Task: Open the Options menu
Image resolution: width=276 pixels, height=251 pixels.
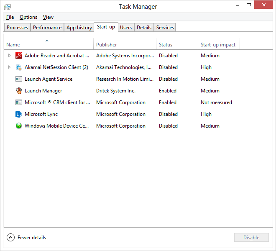Action: [28, 17]
